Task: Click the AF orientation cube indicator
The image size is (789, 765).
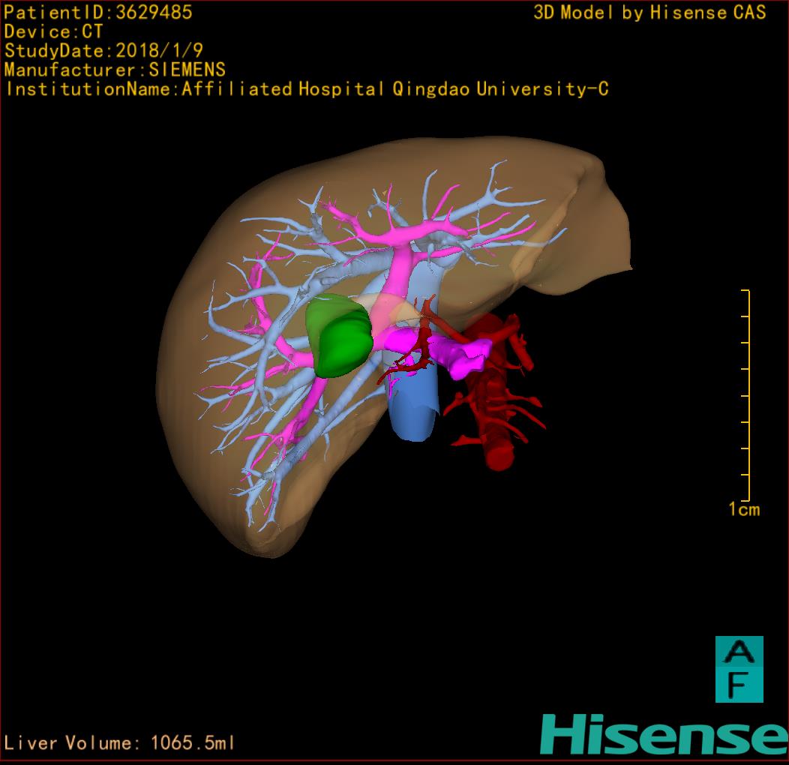Action: [739, 669]
